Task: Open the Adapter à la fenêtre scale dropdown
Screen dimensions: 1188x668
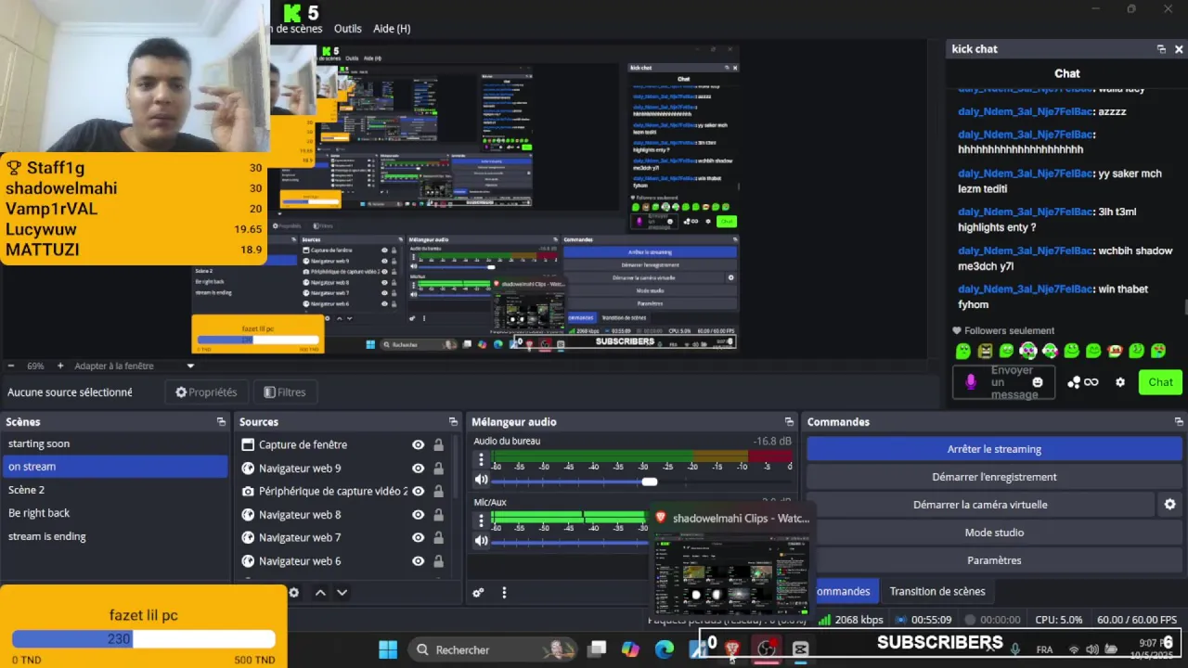Action: [135, 366]
